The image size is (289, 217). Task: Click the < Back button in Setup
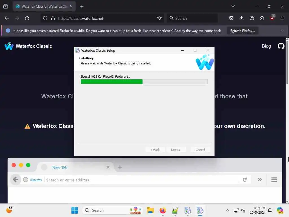tap(155, 150)
